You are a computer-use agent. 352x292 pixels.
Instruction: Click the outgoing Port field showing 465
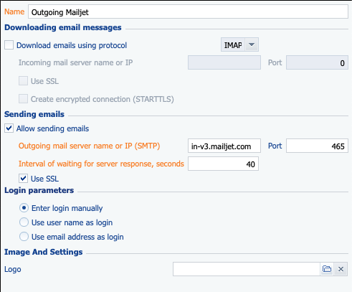point(317,146)
